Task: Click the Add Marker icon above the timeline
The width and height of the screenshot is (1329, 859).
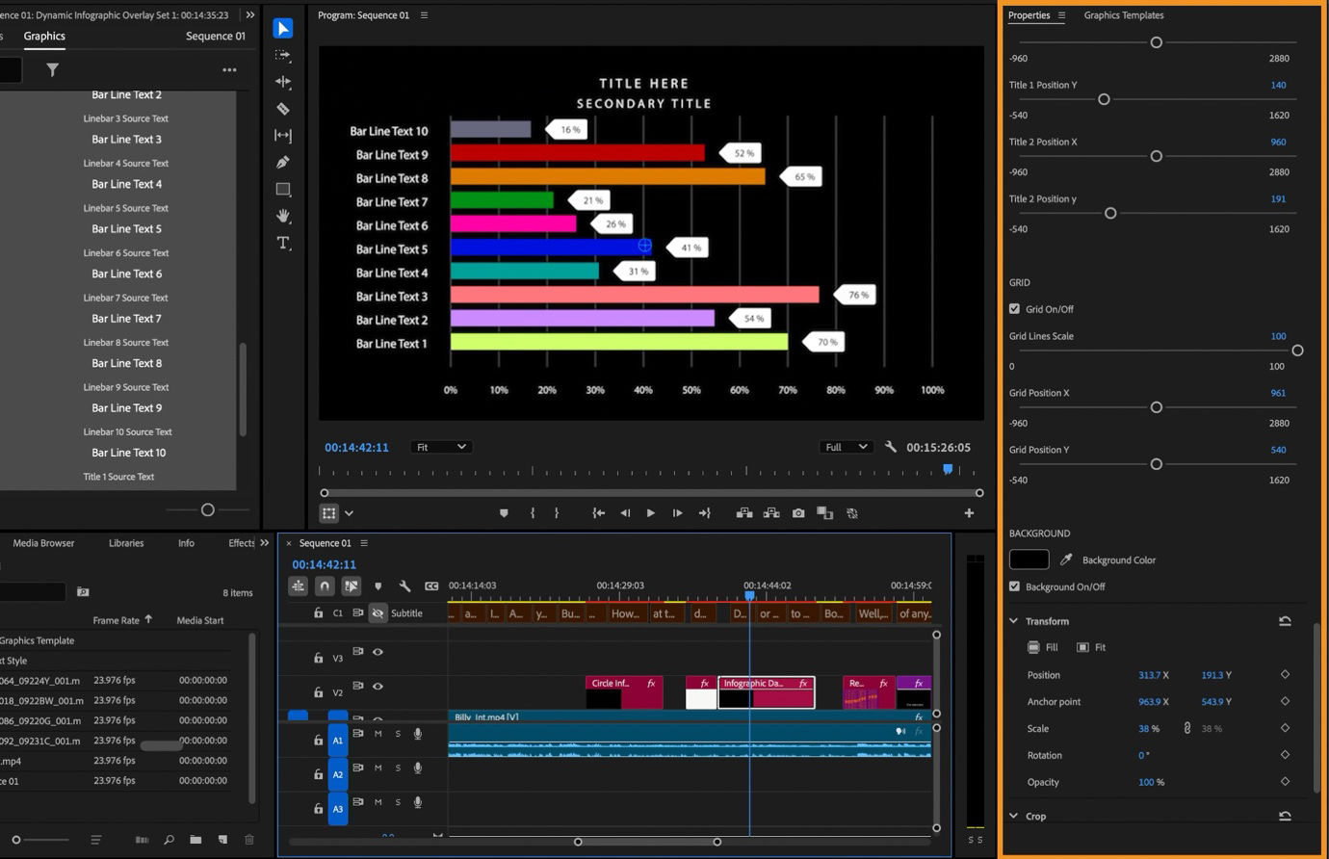Action: point(378,586)
